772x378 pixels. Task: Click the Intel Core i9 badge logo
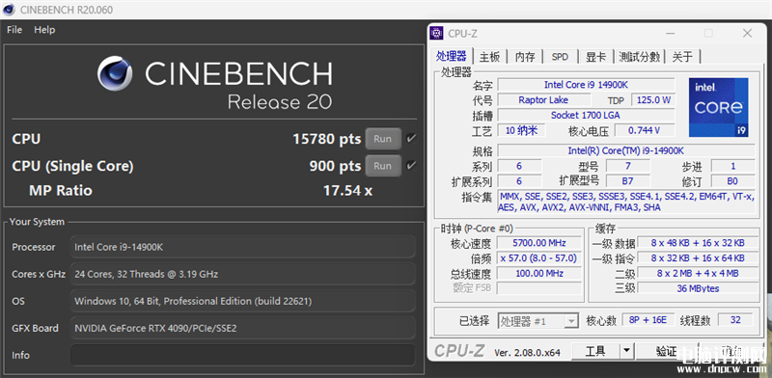point(718,107)
